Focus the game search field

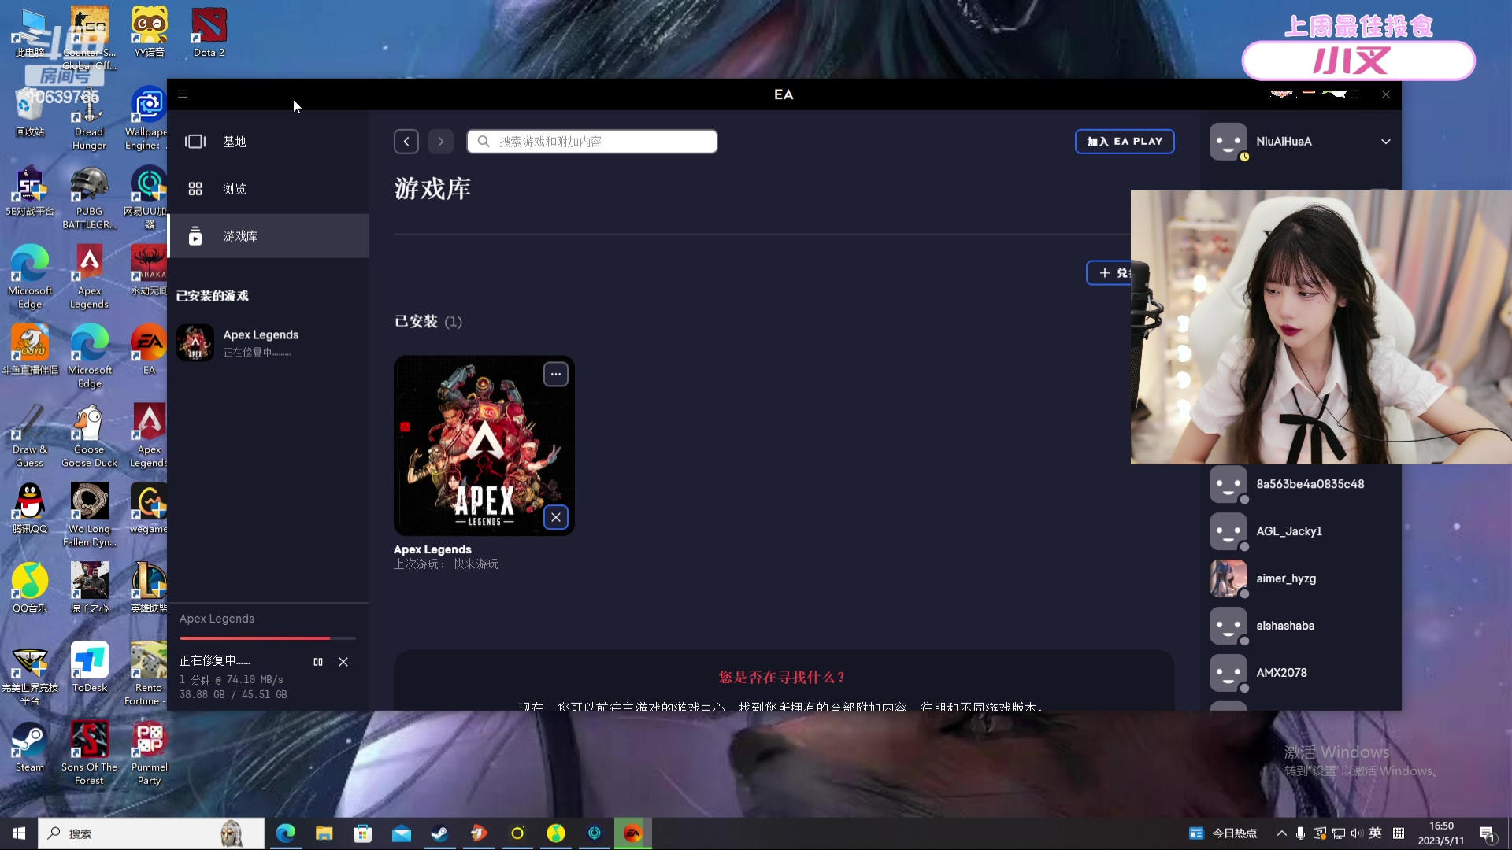pyautogui.click(x=592, y=142)
